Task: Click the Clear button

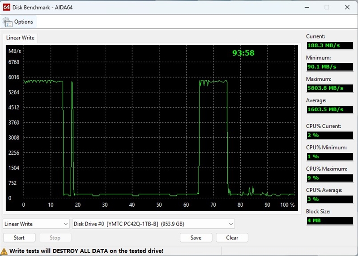Action: (232, 238)
